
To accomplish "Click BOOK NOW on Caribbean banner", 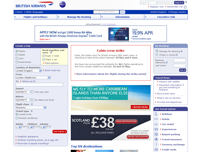I will [140, 107].
